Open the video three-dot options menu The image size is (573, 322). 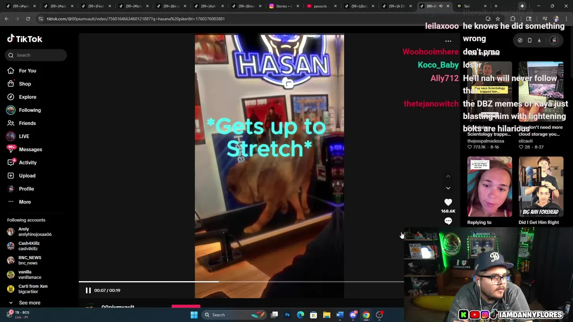coord(448,41)
